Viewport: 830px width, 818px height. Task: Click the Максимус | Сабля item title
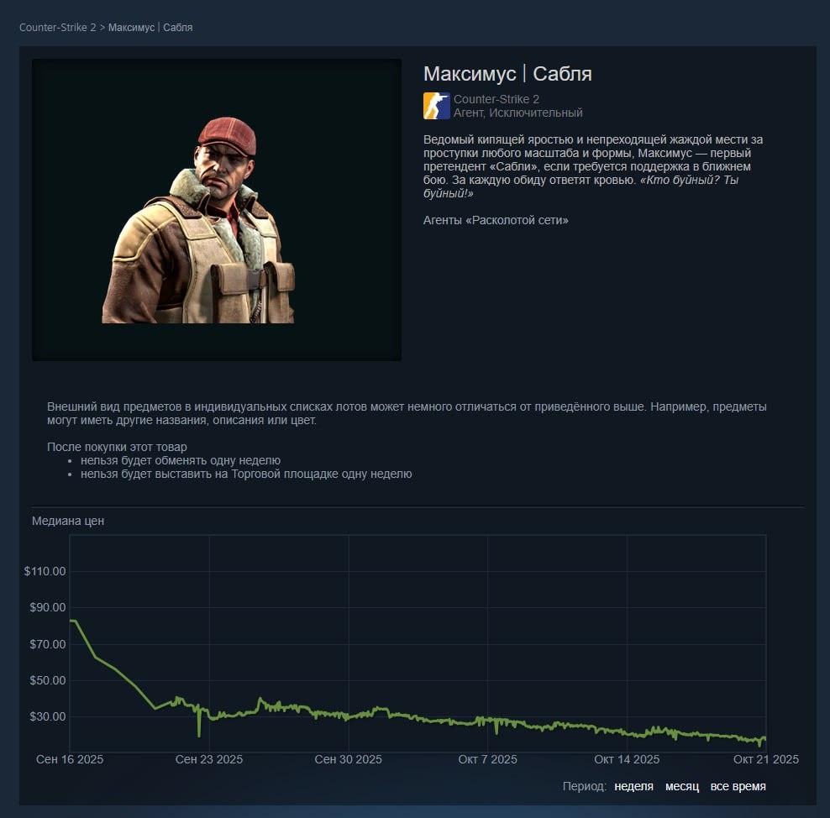[x=507, y=74]
